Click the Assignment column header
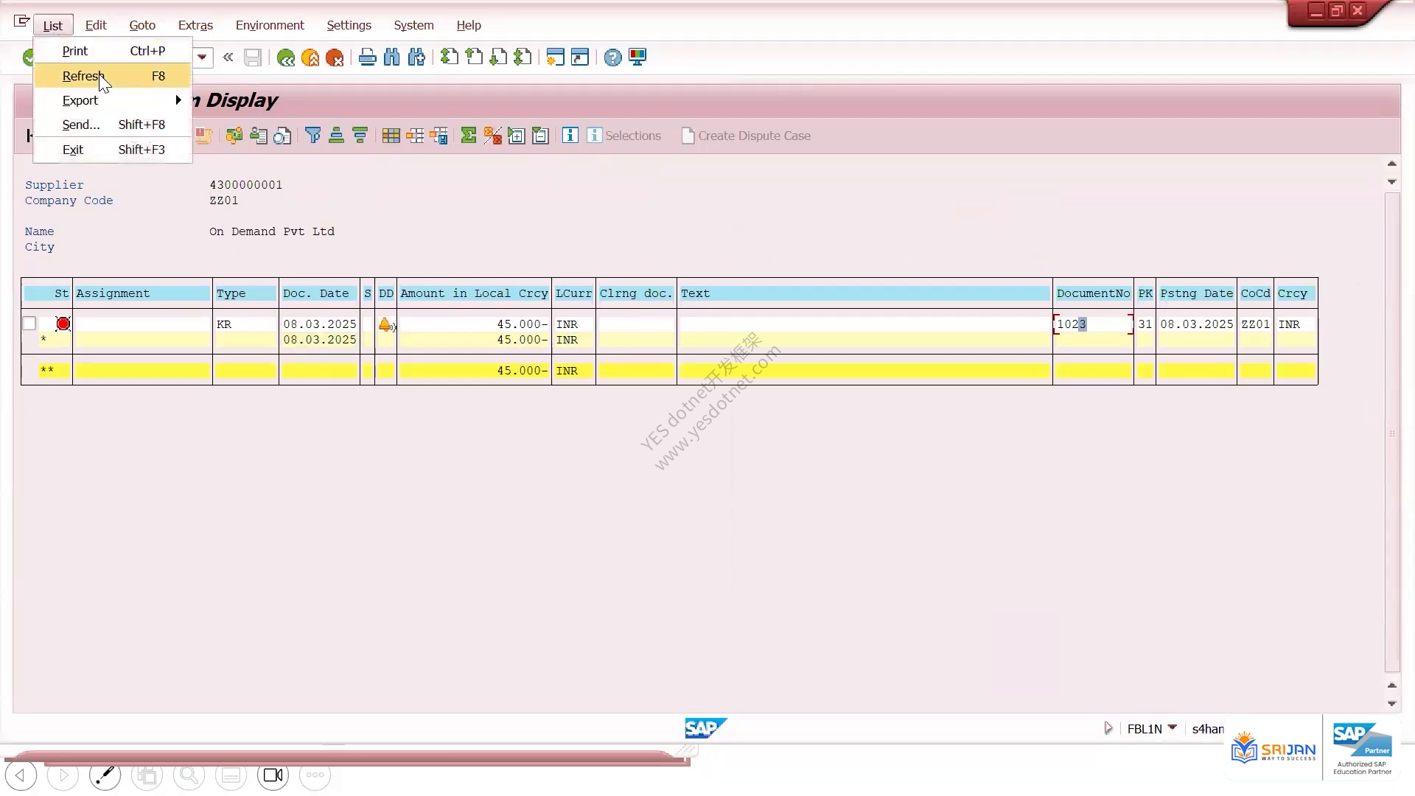Image resolution: width=1415 pixels, height=796 pixels. click(142, 293)
